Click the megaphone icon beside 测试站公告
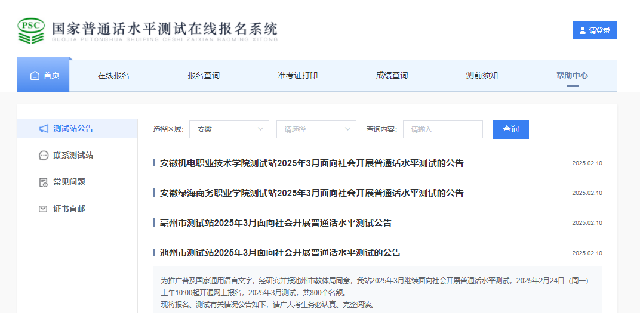Viewport: 640px width, 313px height. (x=44, y=129)
